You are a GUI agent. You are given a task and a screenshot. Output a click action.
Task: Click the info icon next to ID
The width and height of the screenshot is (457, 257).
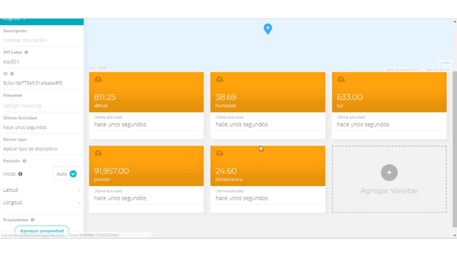(12, 74)
